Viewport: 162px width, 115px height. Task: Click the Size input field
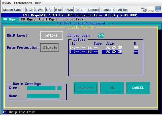point(41,88)
